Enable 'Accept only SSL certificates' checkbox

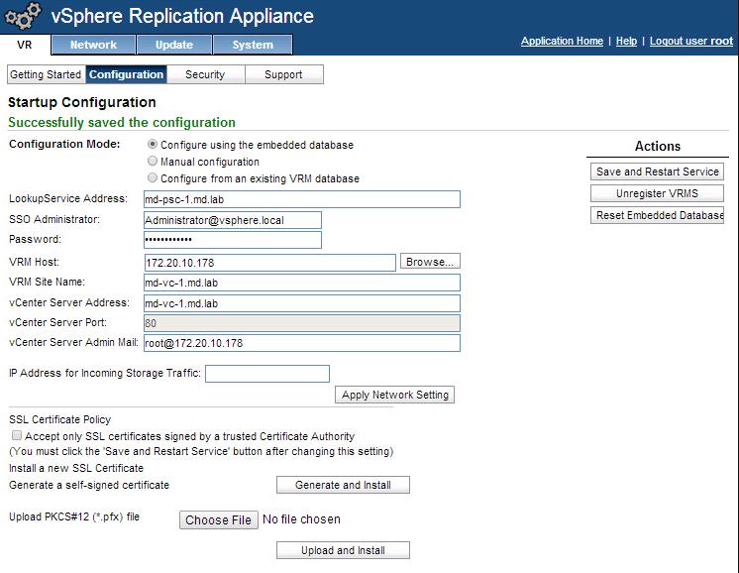click(17, 435)
